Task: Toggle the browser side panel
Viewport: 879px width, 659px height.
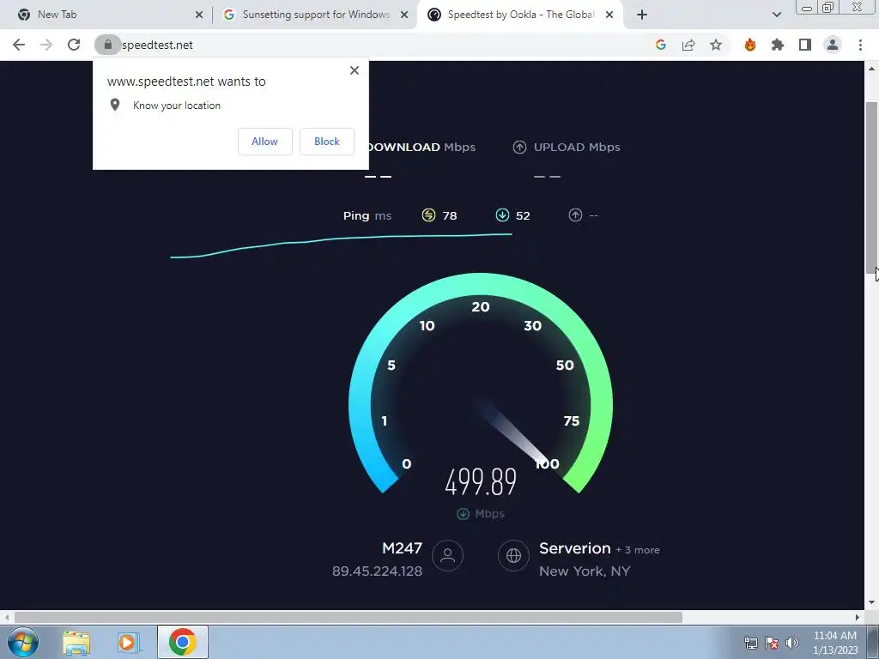Action: point(805,45)
